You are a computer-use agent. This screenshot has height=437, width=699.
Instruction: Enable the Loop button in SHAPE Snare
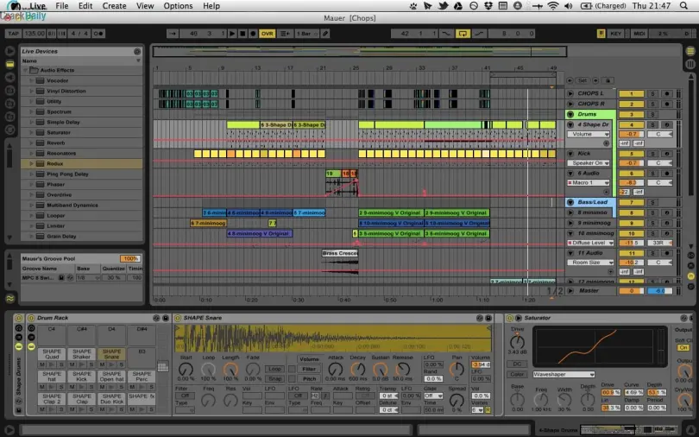click(274, 369)
